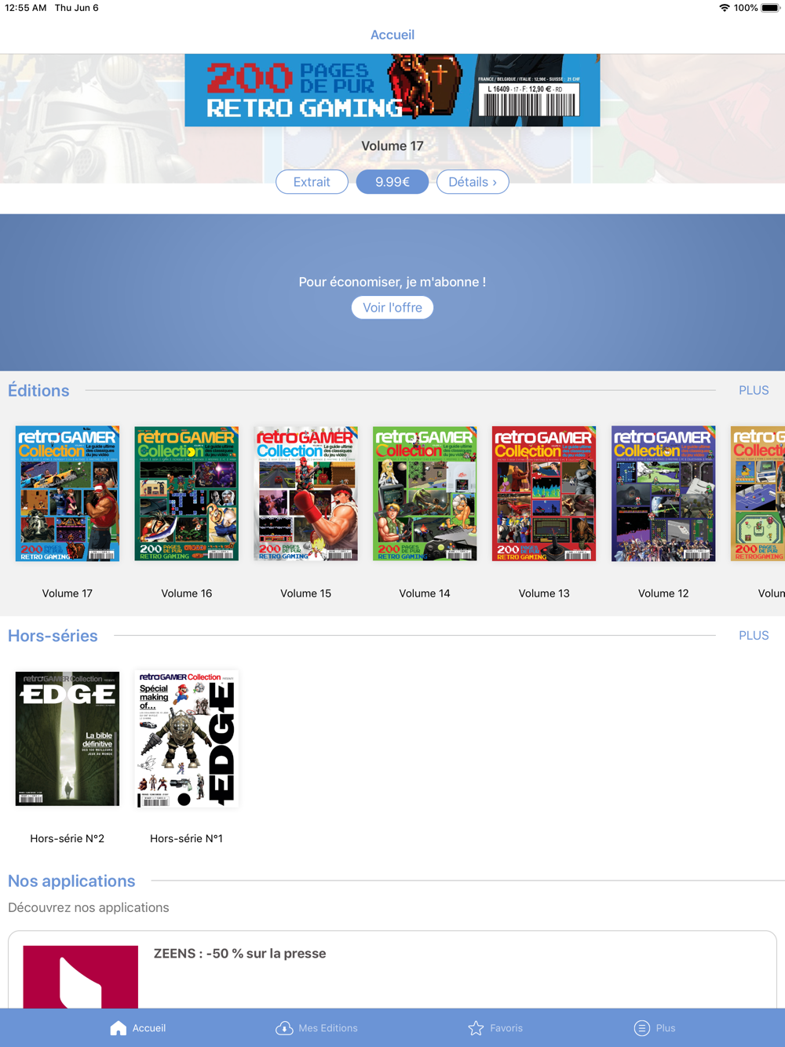Tap the Favoris star icon
Viewport: 785px width, 1047px height.
coord(476,1028)
